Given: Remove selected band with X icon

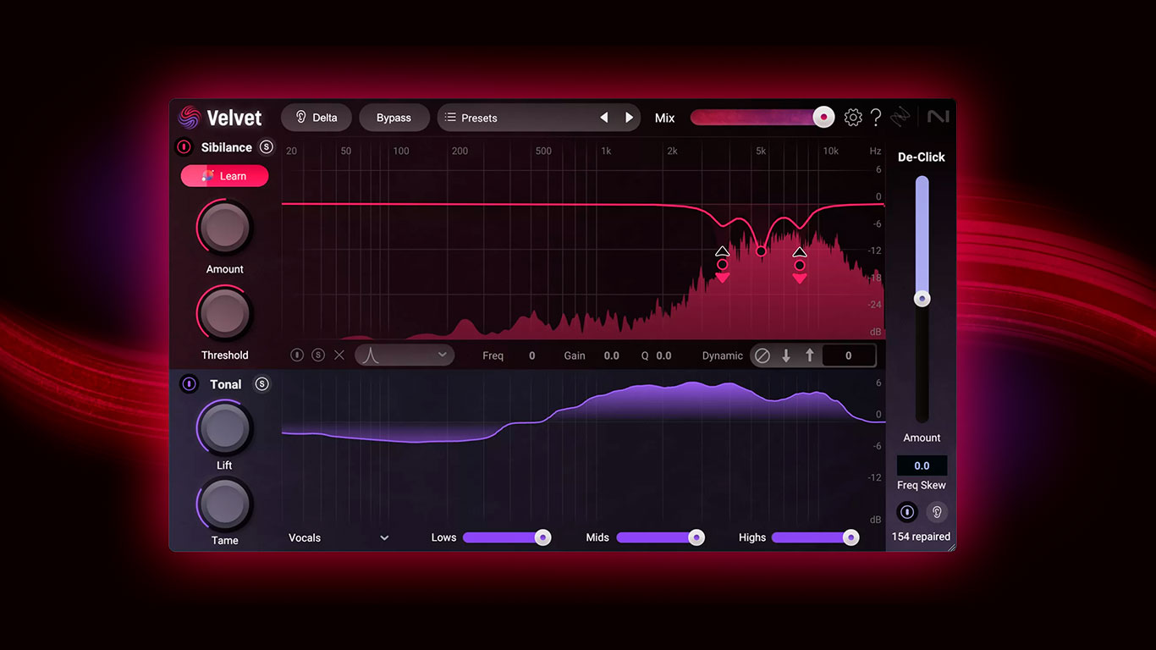Looking at the screenshot, I should point(339,355).
